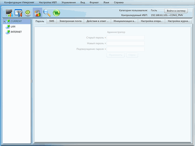The width and height of the screenshot is (195, 146).
Task: Open the tools configuration window icon
Action: coord(19,13)
